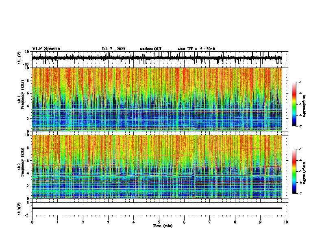This screenshot has height=249, width=322.
Task: Click time axis tick label '9'
Action: (260, 222)
